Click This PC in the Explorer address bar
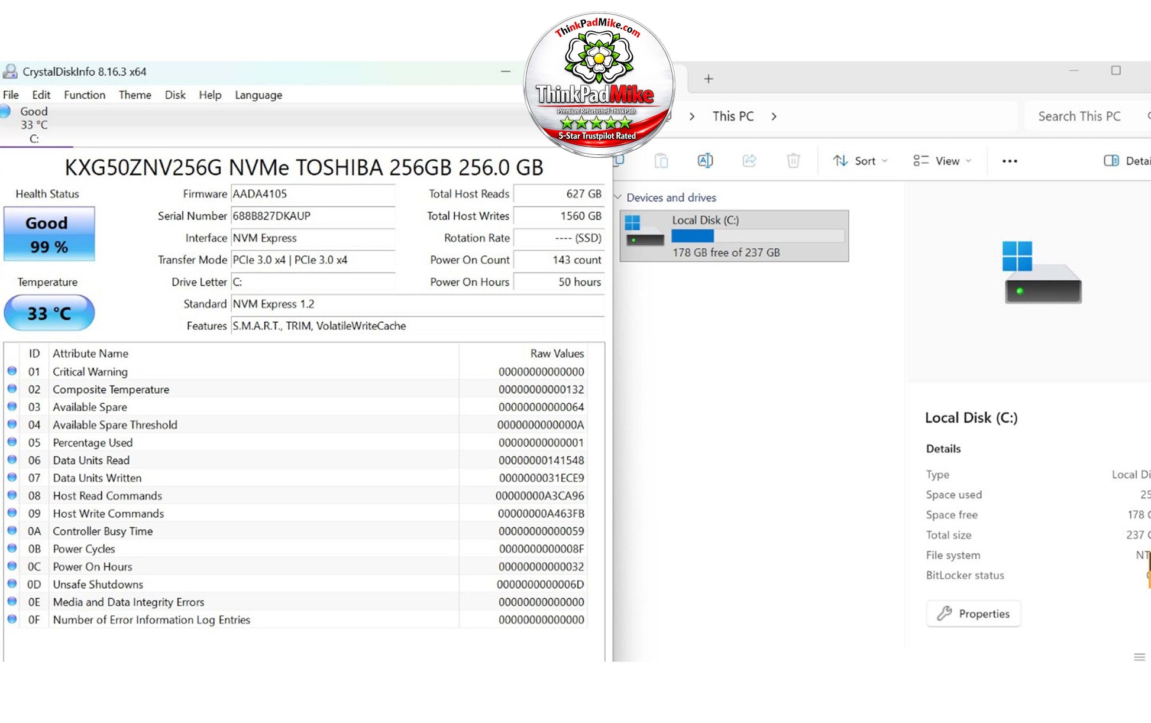 [x=733, y=116]
